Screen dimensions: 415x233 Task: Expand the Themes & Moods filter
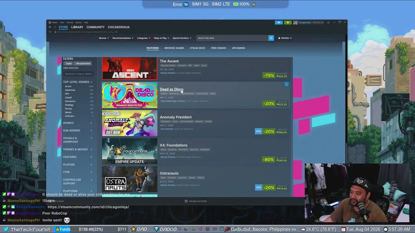pyautogui.click(x=77, y=149)
